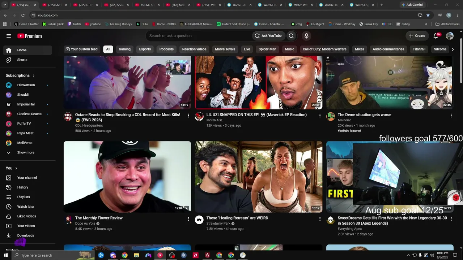The width and height of the screenshot is (463, 260).
Task: Open options for LIL UZI SNAPPED video
Action: tap(320, 116)
